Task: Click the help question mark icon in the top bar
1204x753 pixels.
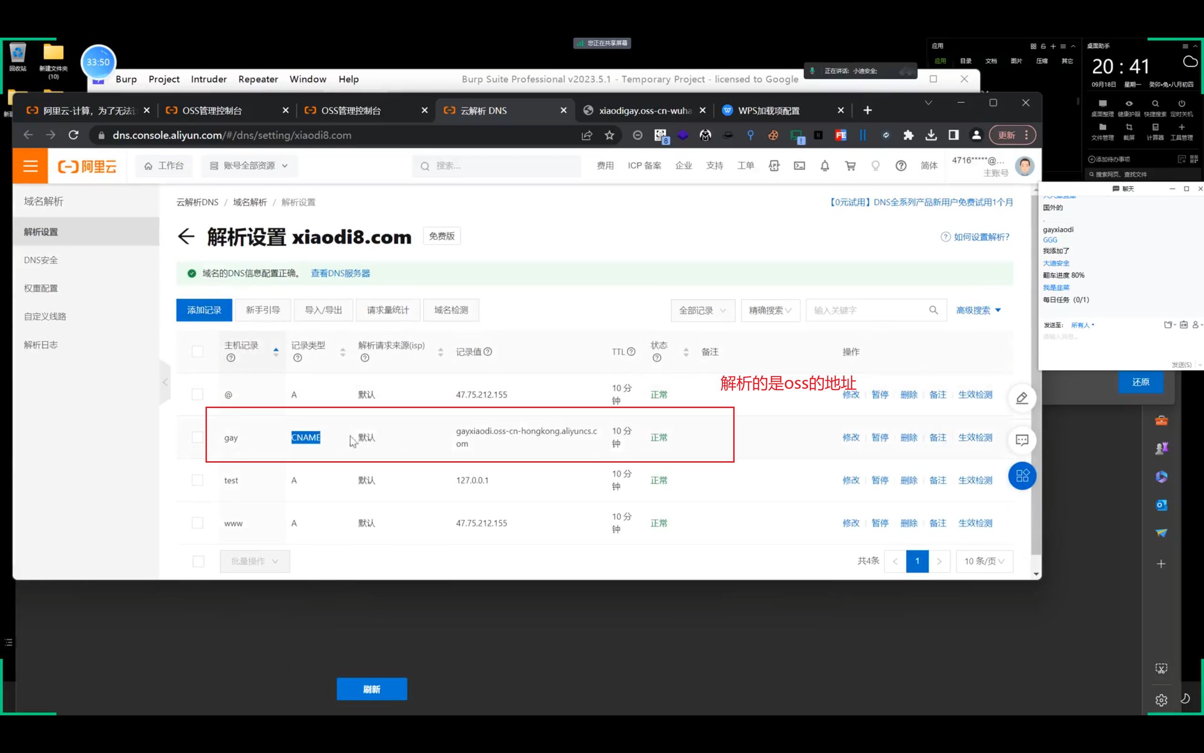Action: pos(901,166)
